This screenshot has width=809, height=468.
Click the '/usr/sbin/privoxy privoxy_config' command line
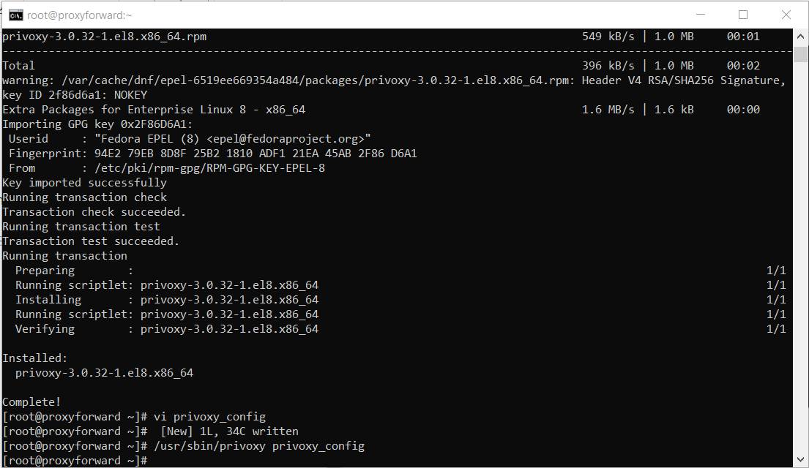pyautogui.click(x=258, y=446)
